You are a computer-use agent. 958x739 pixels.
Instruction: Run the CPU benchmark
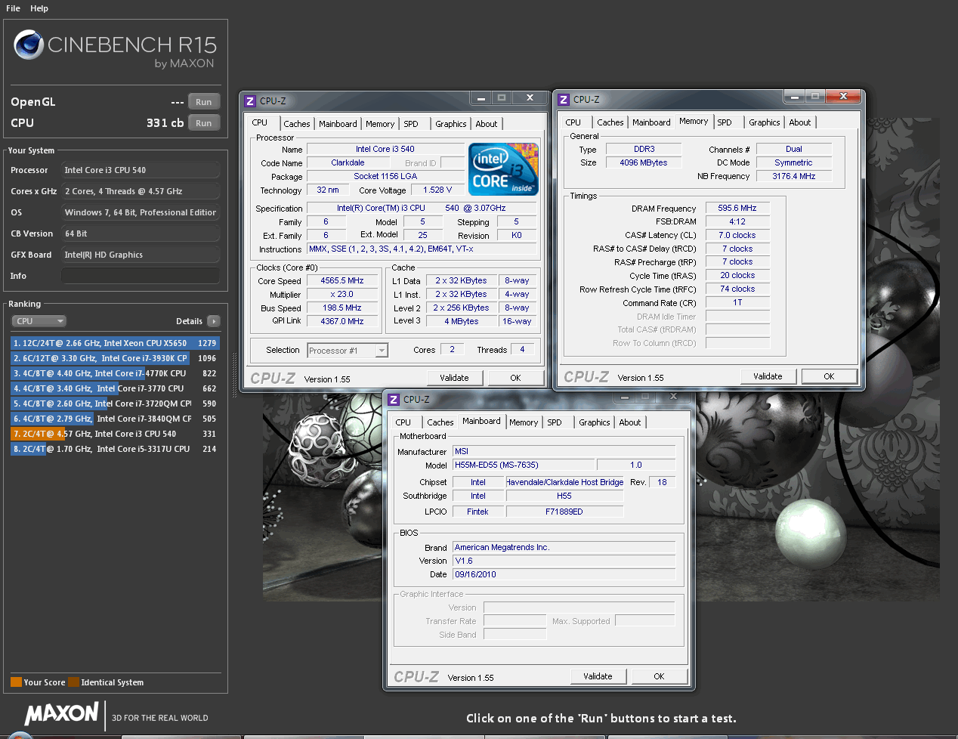pyautogui.click(x=204, y=123)
